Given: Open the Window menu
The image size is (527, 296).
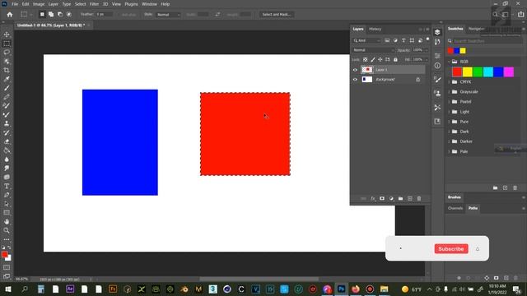Looking at the screenshot, I should pos(149,4).
